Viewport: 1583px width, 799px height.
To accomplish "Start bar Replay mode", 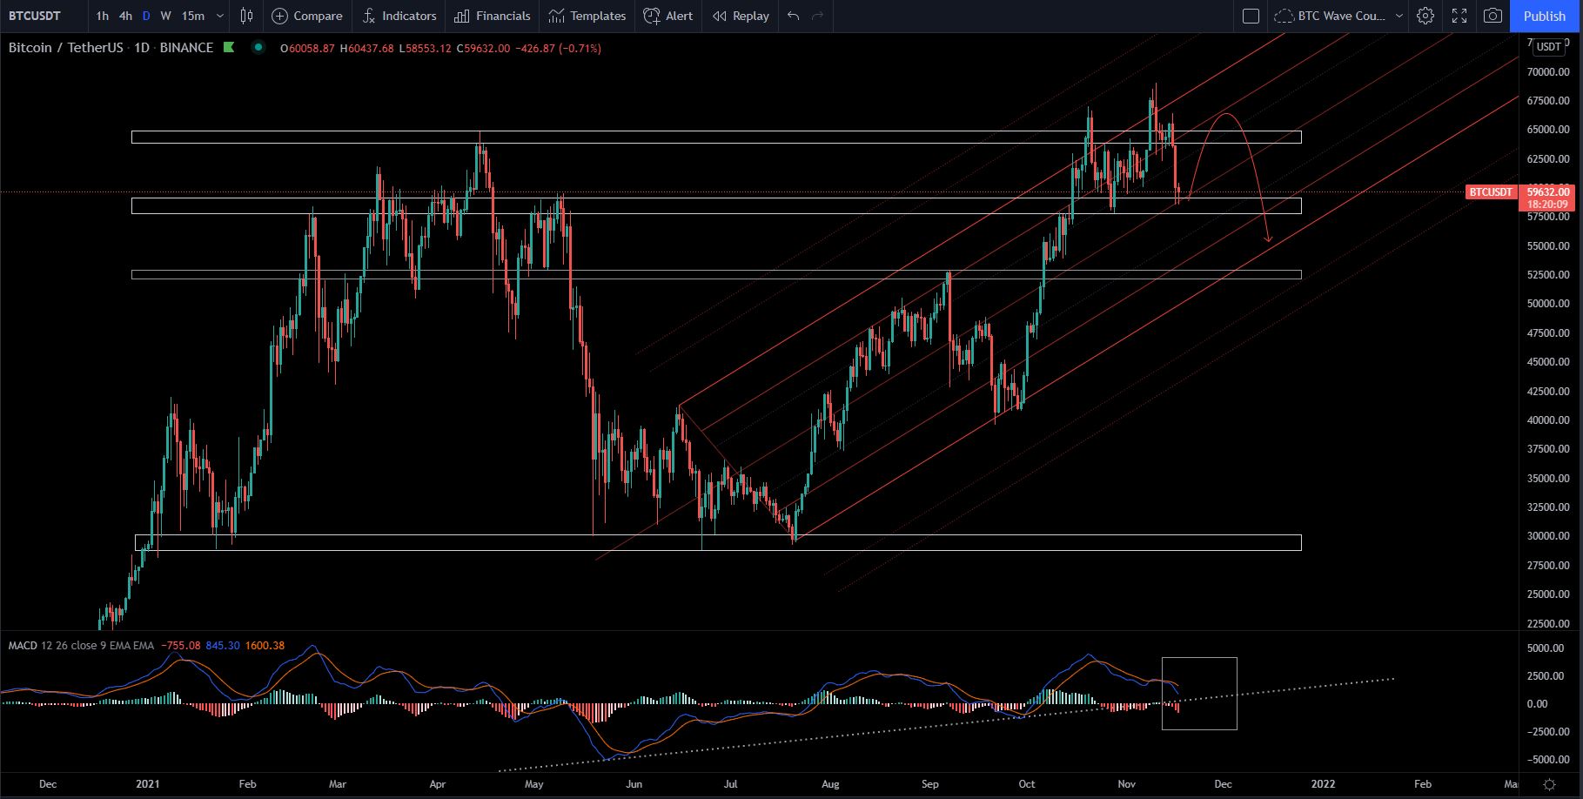I will pos(741,16).
